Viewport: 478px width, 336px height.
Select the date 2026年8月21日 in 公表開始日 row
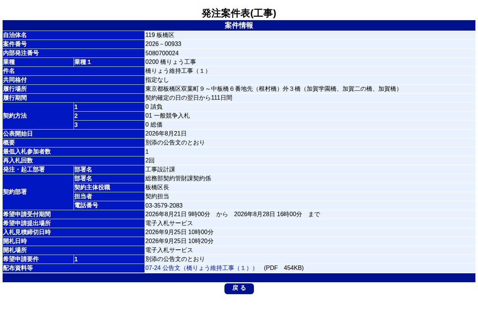(x=166, y=134)
